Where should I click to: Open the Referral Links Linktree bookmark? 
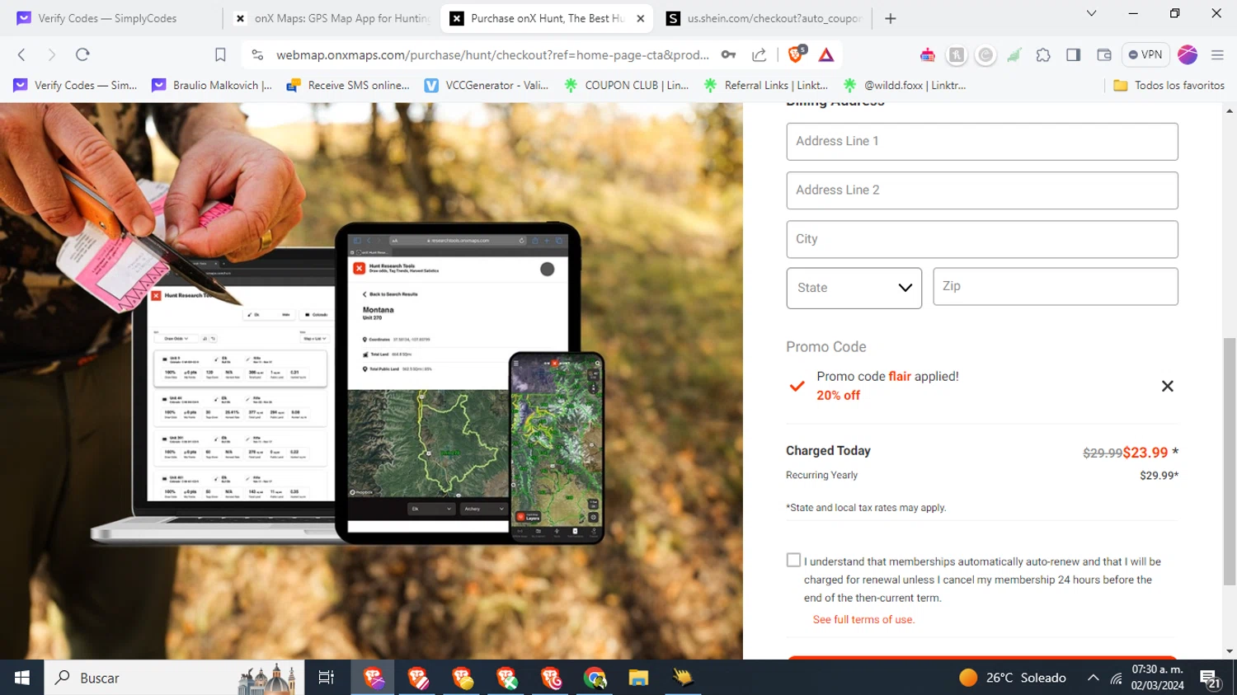click(x=765, y=85)
